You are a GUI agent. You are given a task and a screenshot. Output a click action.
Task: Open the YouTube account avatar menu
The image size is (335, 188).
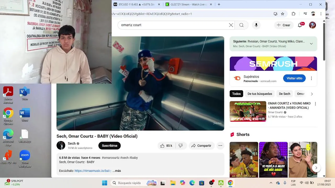point(312,25)
